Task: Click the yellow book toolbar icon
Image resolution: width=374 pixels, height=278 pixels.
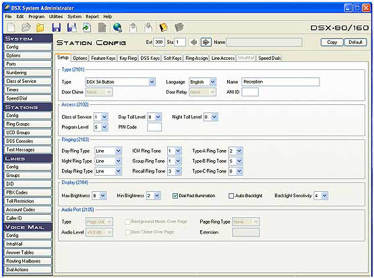Action: coord(163,28)
